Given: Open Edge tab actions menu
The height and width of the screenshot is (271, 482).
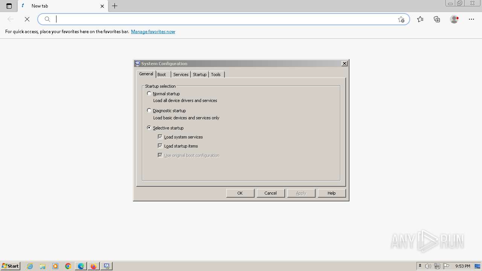Looking at the screenshot, I should tap(9, 6).
